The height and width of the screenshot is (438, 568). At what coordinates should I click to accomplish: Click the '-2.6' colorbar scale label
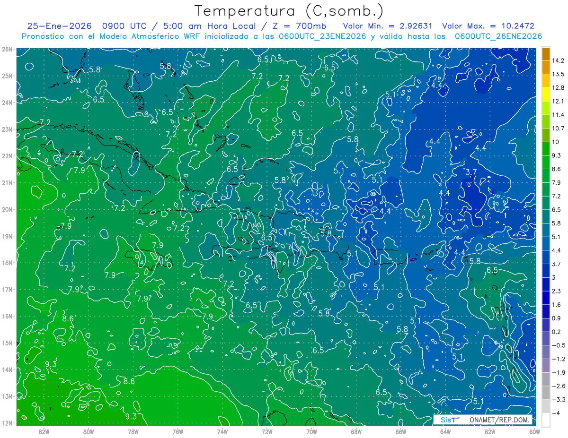(559, 386)
